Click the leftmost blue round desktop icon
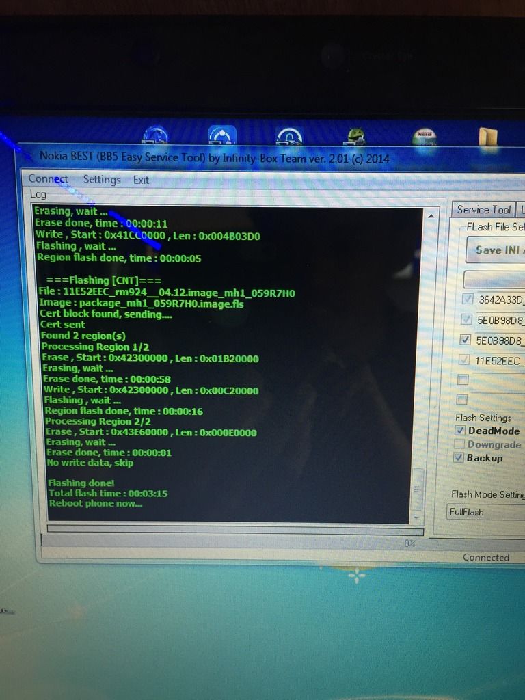 click(156, 135)
